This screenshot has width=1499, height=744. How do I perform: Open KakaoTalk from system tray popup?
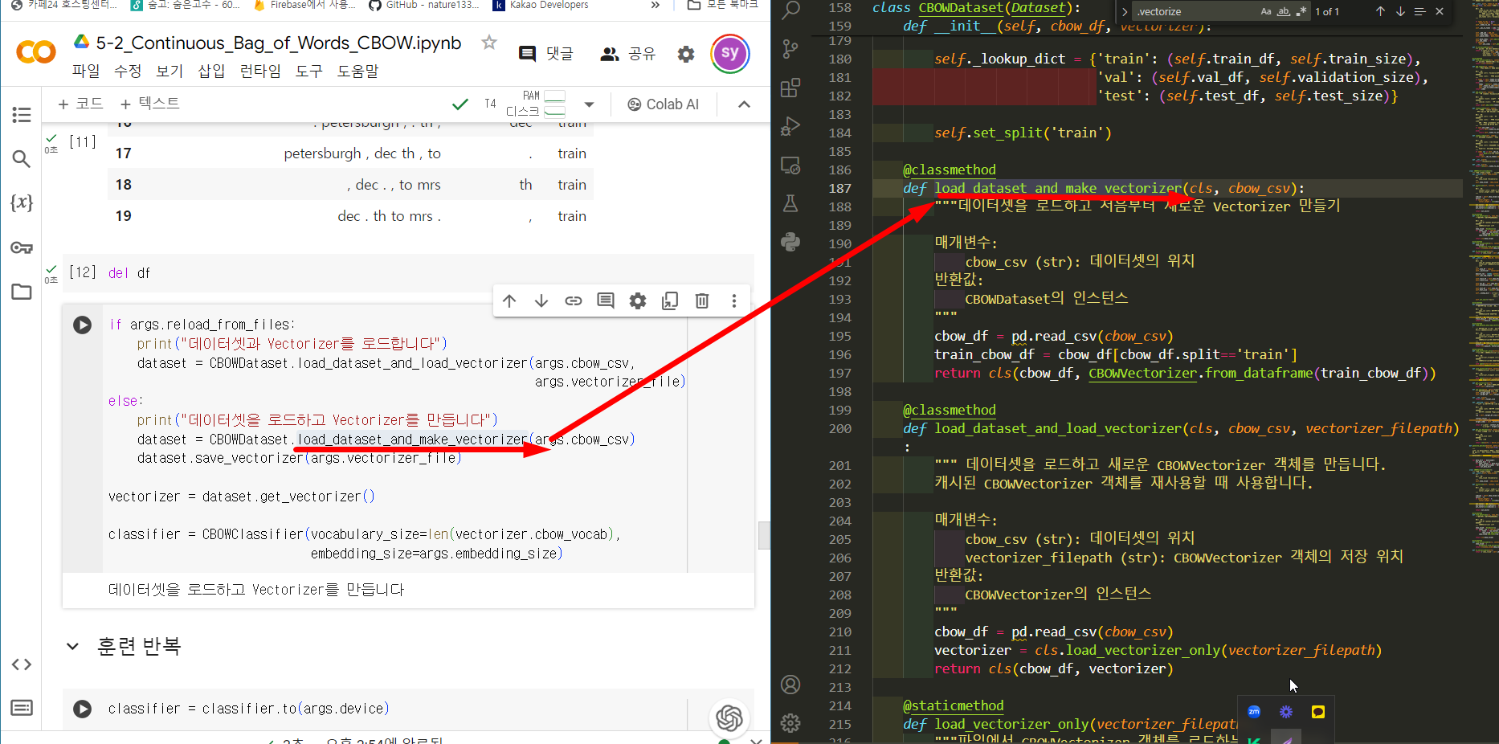tap(1318, 712)
